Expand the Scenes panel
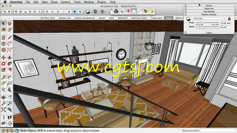The width and height of the screenshot is (237, 133). click(x=209, y=5)
